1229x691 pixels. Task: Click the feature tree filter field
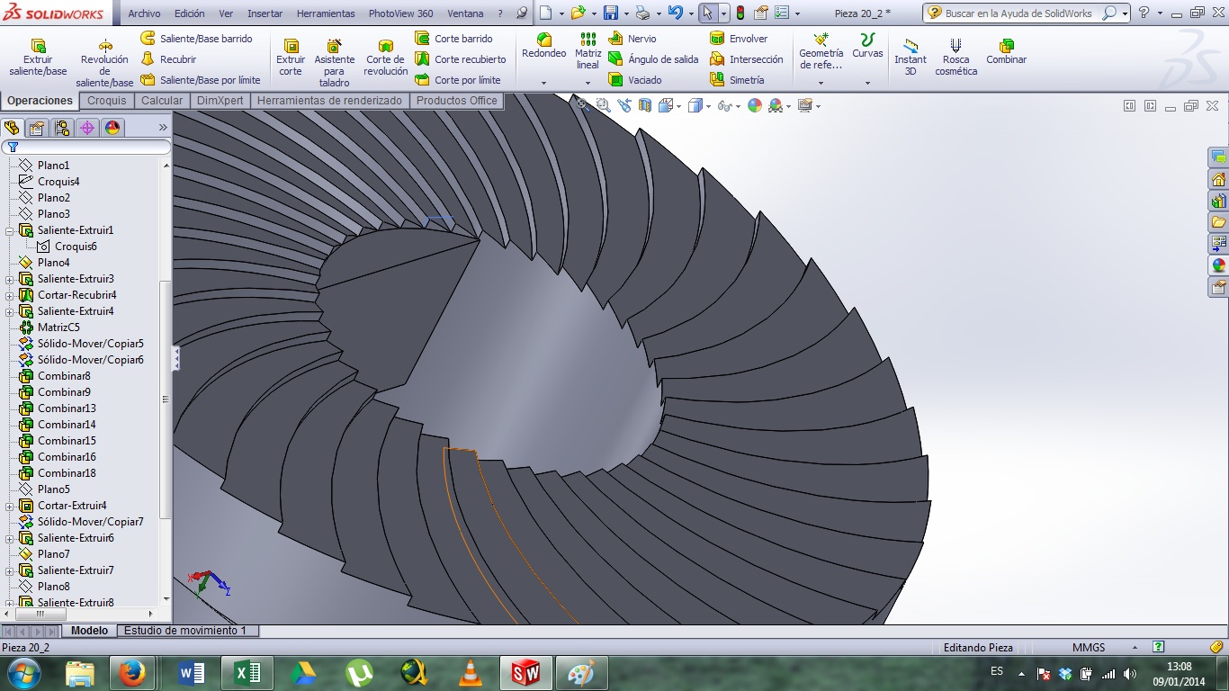point(86,147)
